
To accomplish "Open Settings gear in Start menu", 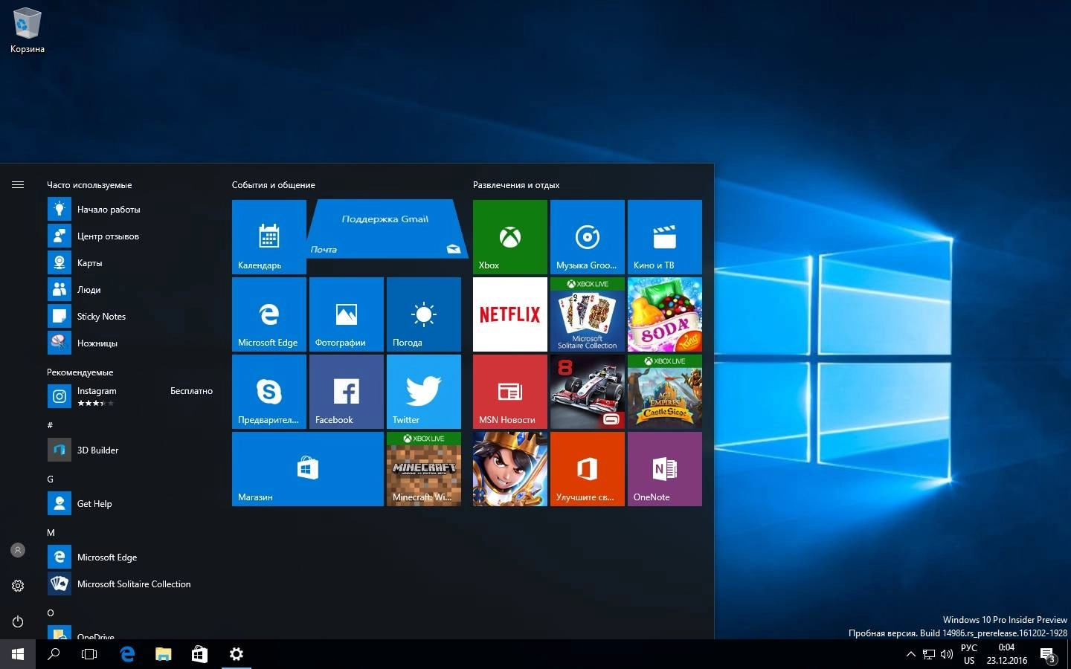I will (x=18, y=586).
